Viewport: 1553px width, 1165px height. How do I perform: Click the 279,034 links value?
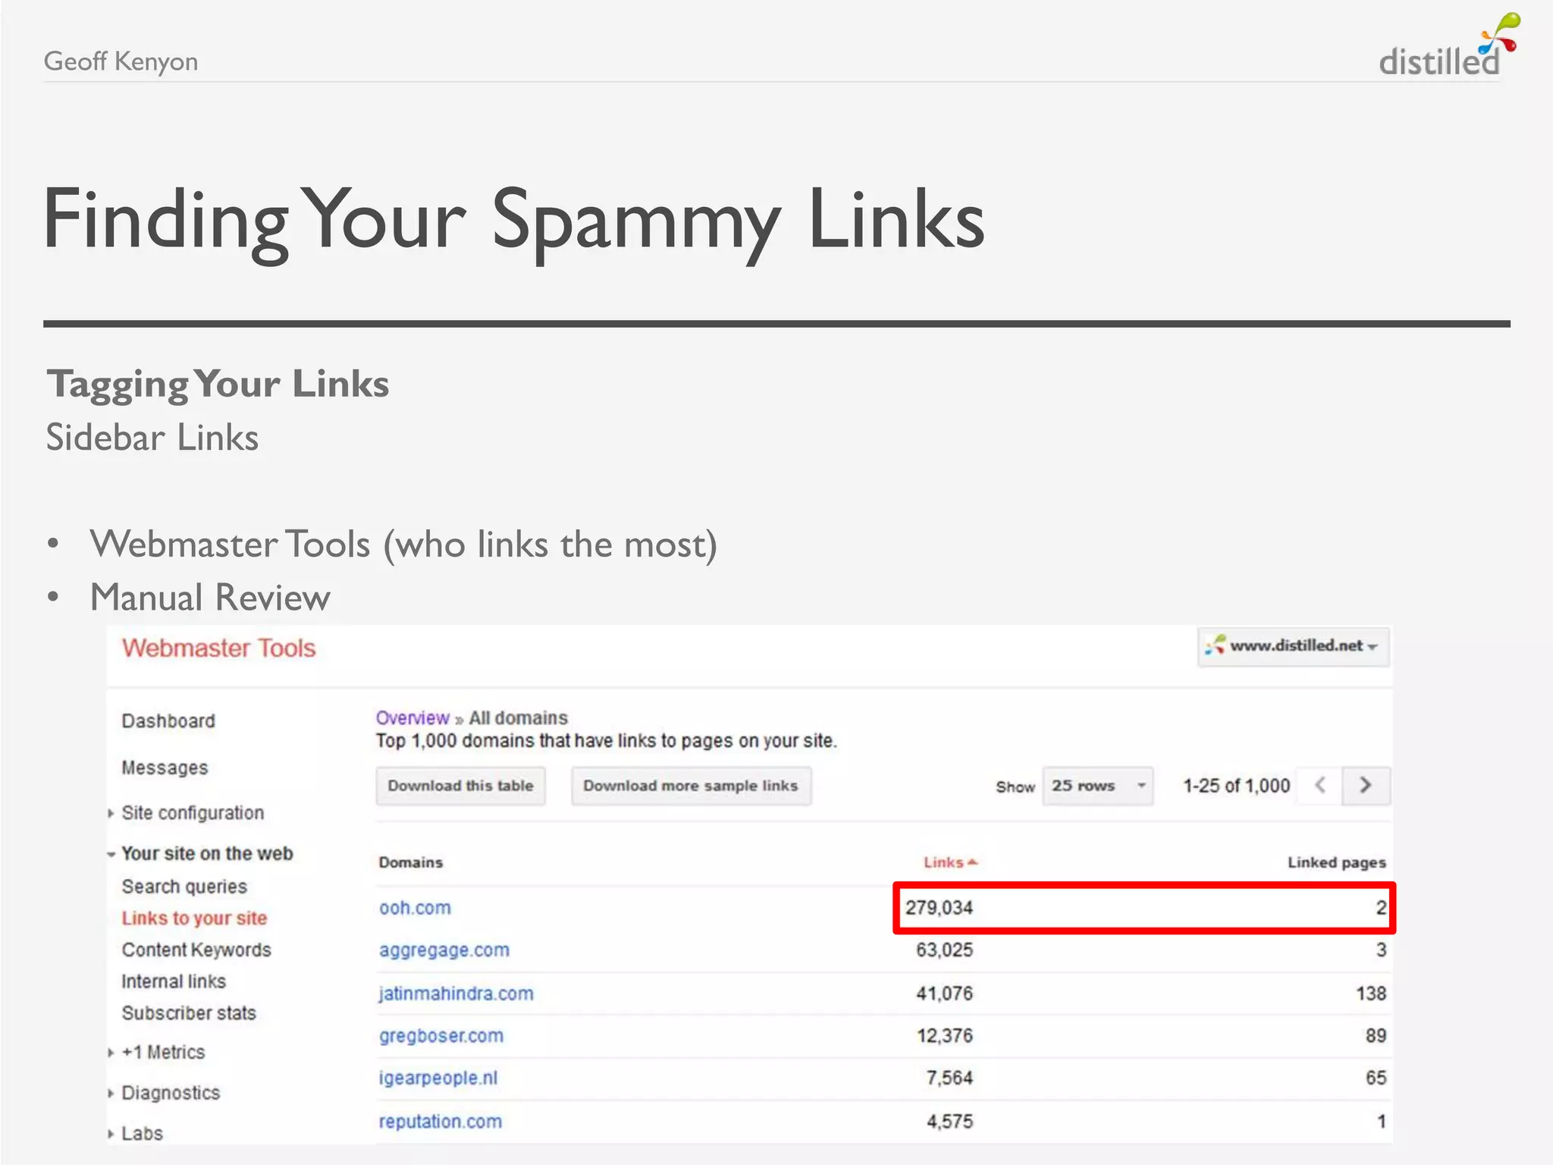(939, 908)
